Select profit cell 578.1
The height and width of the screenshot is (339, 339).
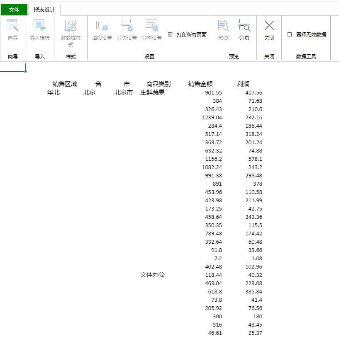coord(255,159)
